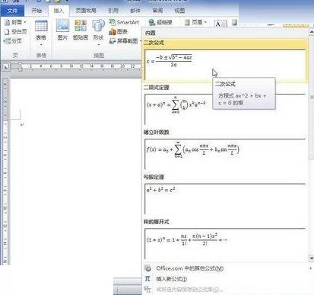Screen dimensions: 314x295
Task: Select the 插入 (Insert) tab
Action: [x=59, y=11]
